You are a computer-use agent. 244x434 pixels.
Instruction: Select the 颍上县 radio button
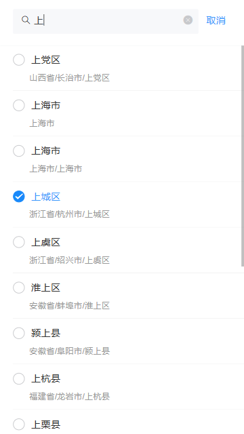tap(19, 333)
